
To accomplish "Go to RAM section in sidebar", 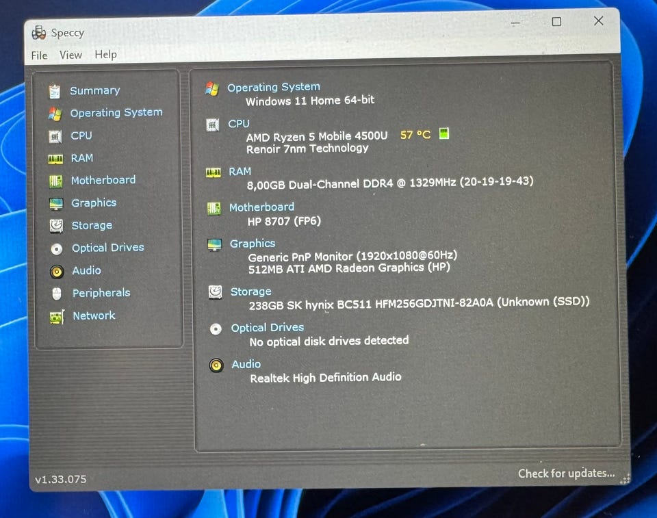I will click(x=81, y=158).
